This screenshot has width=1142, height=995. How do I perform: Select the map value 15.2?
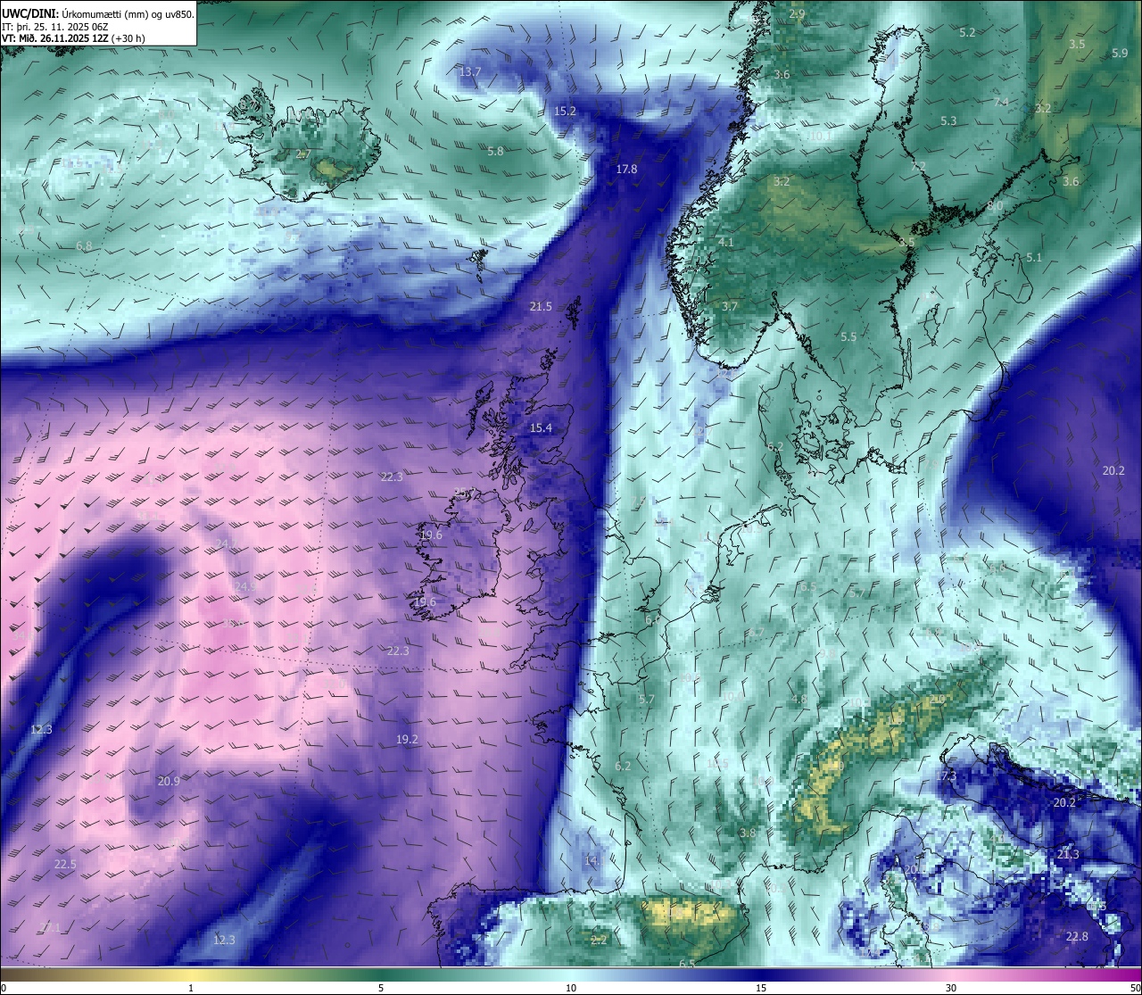565,112
